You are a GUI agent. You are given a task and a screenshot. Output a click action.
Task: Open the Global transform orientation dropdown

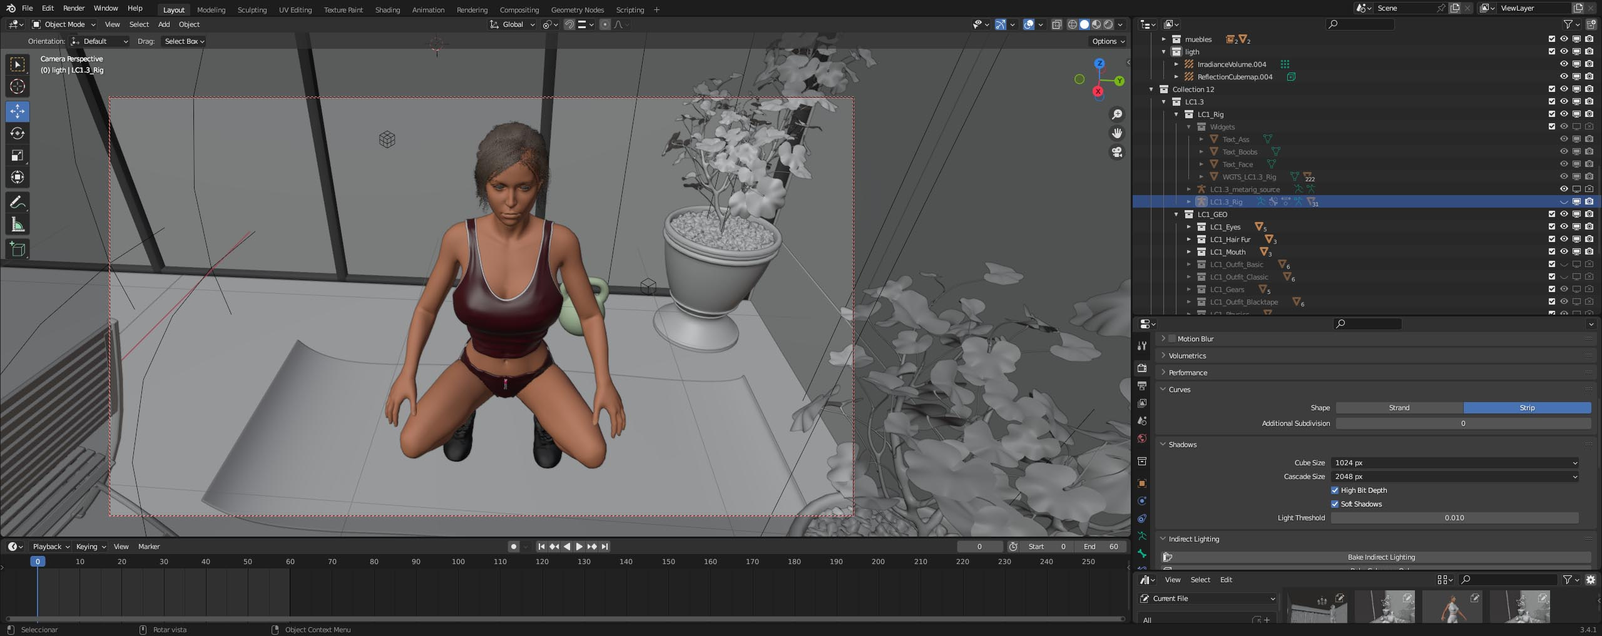(513, 24)
